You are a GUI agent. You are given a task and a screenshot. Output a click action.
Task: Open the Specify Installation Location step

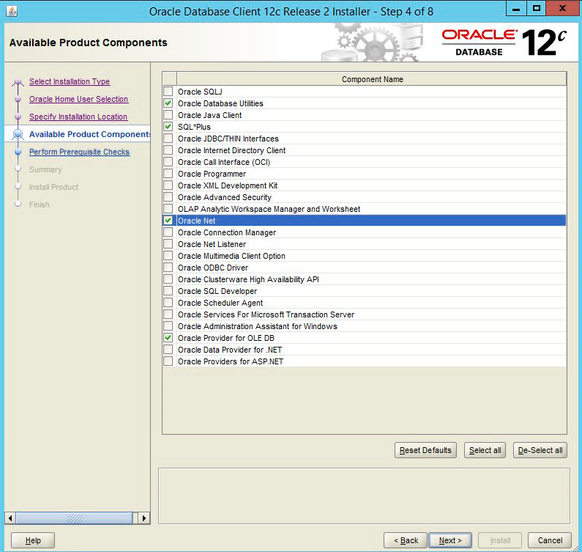pos(78,117)
